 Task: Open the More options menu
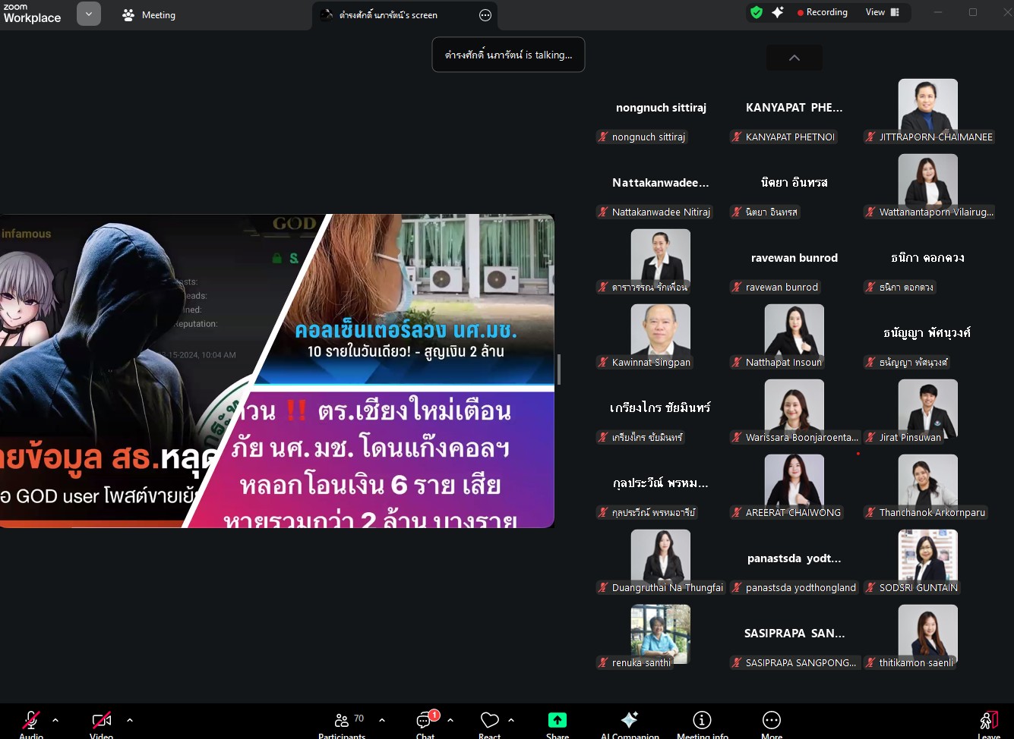(x=771, y=722)
